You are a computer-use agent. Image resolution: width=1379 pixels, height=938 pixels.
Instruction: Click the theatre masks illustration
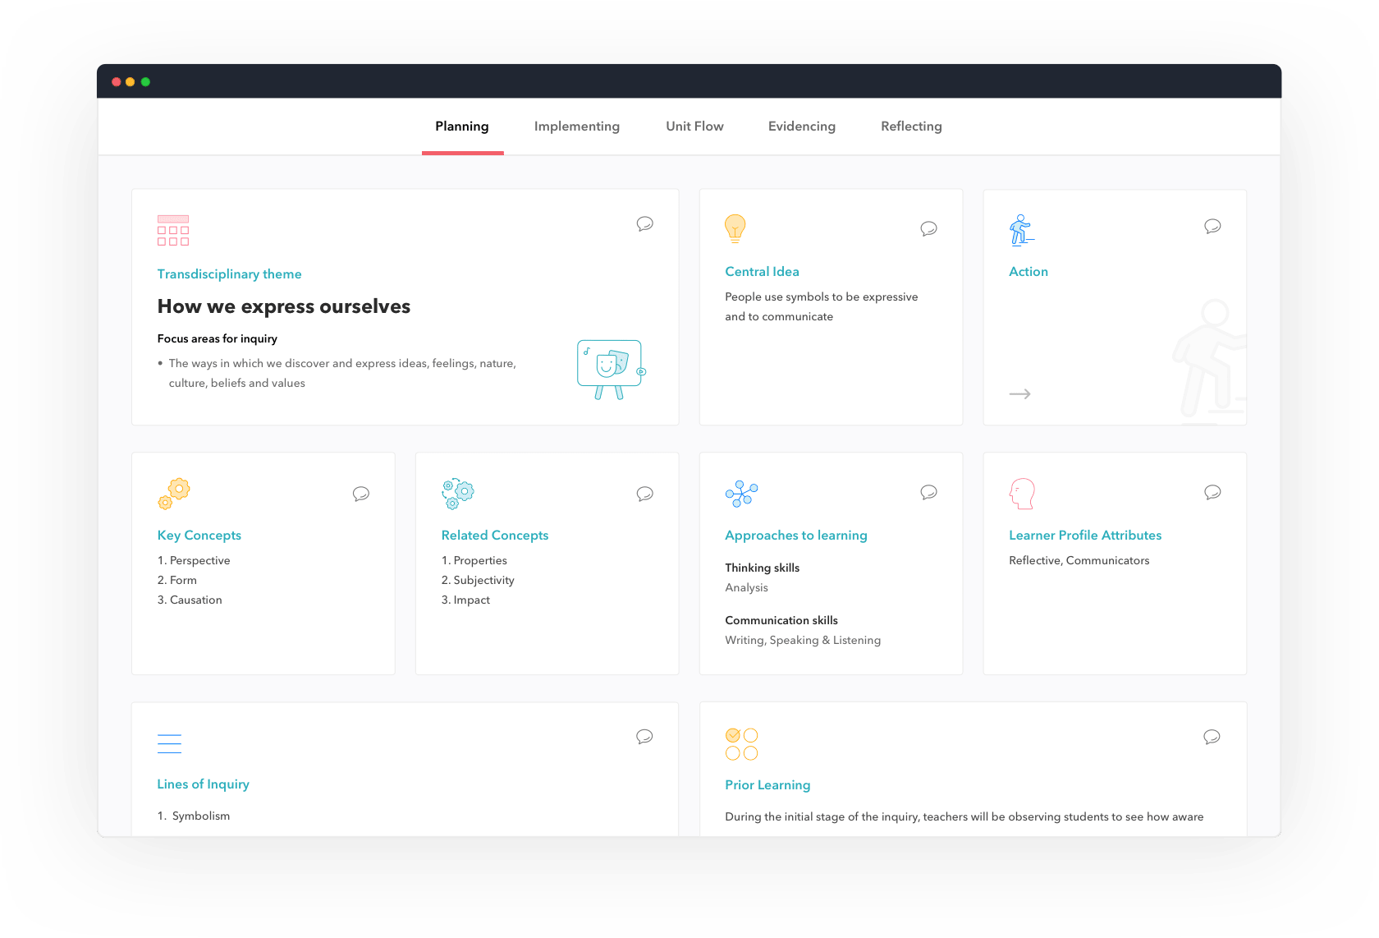[x=611, y=369]
